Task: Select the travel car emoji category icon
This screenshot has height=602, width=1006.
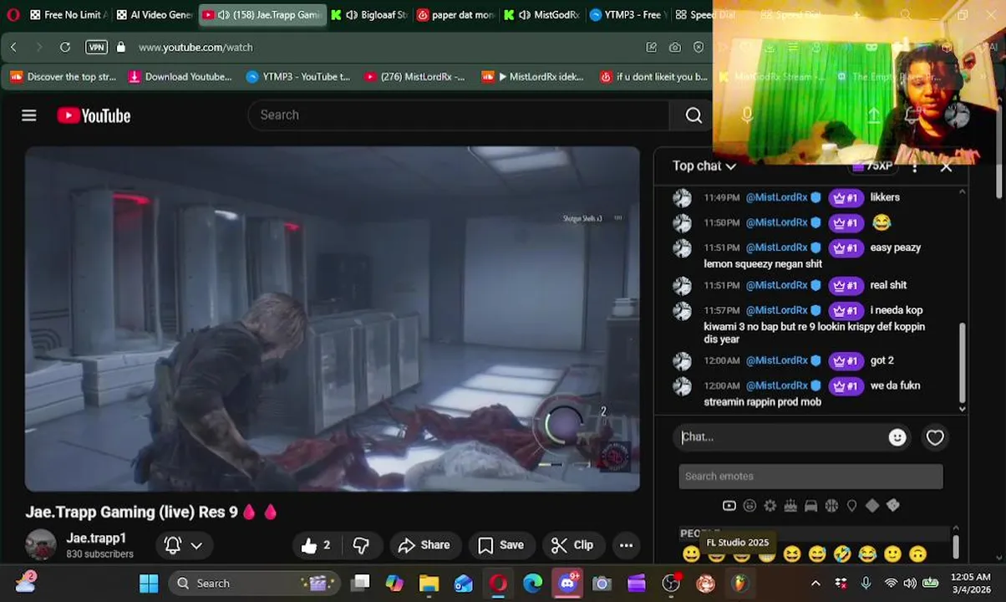Action: pyautogui.click(x=810, y=506)
